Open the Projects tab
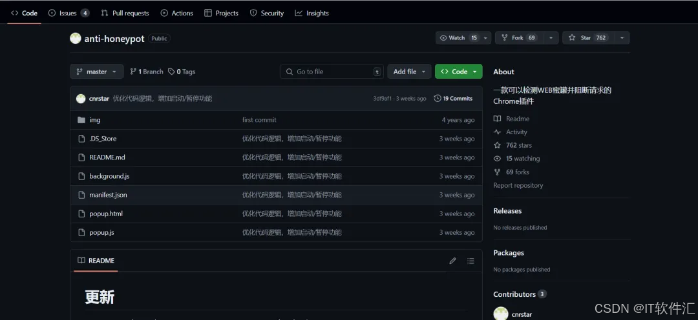This screenshot has width=698, height=320. 221,13
